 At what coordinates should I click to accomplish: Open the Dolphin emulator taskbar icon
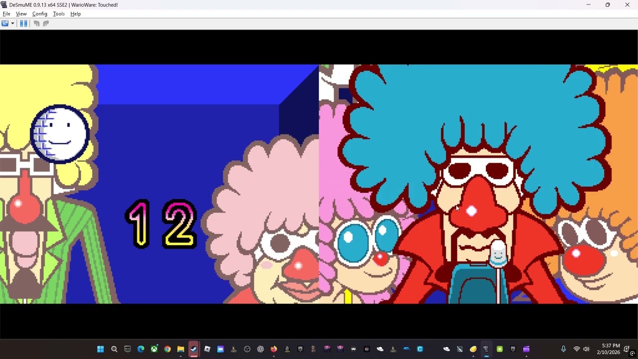tap(407, 349)
